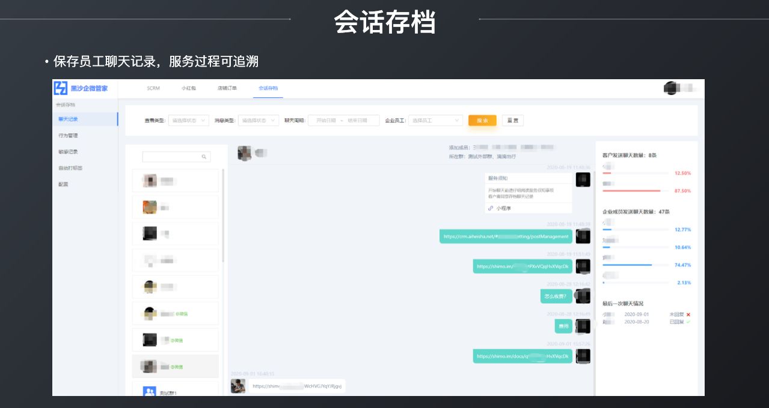Click the avatar beside the 怎么收费? message
The image size is (769, 408).
tap(583, 296)
